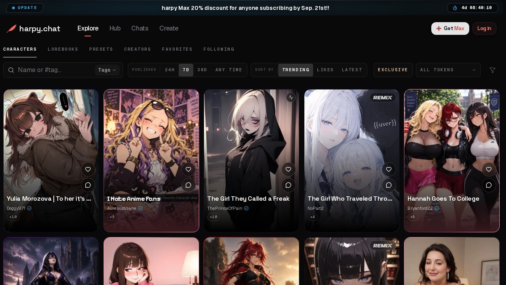
Task: Set published filter to 30D
Action: [202, 70]
